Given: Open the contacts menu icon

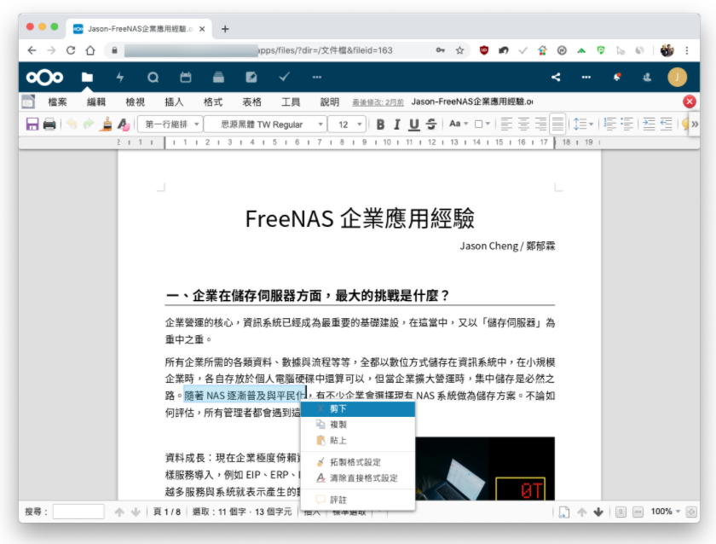Looking at the screenshot, I should click(647, 78).
